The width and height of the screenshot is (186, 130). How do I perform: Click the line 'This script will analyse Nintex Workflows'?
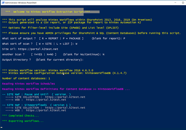(x=77, y=20)
